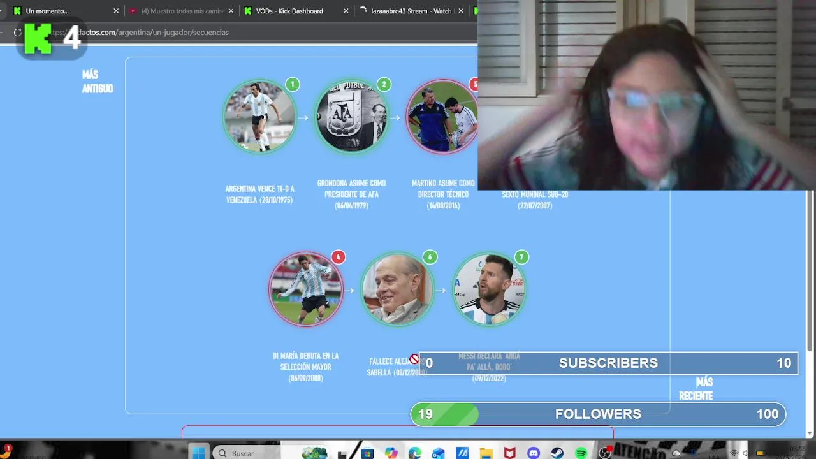Open the landscape widget icon in taskbar
The image size is (816, 459).
[x=314, y=453]
